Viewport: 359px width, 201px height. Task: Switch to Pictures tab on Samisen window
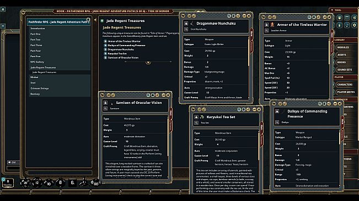[x=170, y=126]
